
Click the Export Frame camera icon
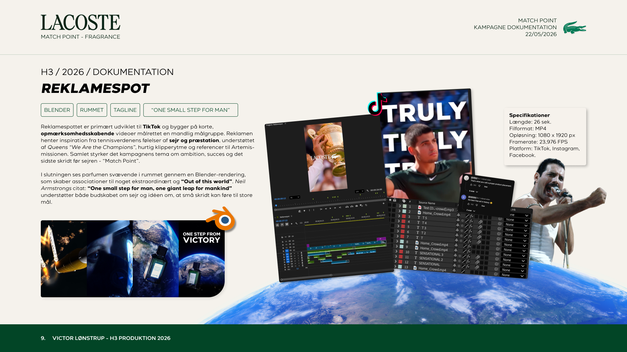[x=357, y=206]
